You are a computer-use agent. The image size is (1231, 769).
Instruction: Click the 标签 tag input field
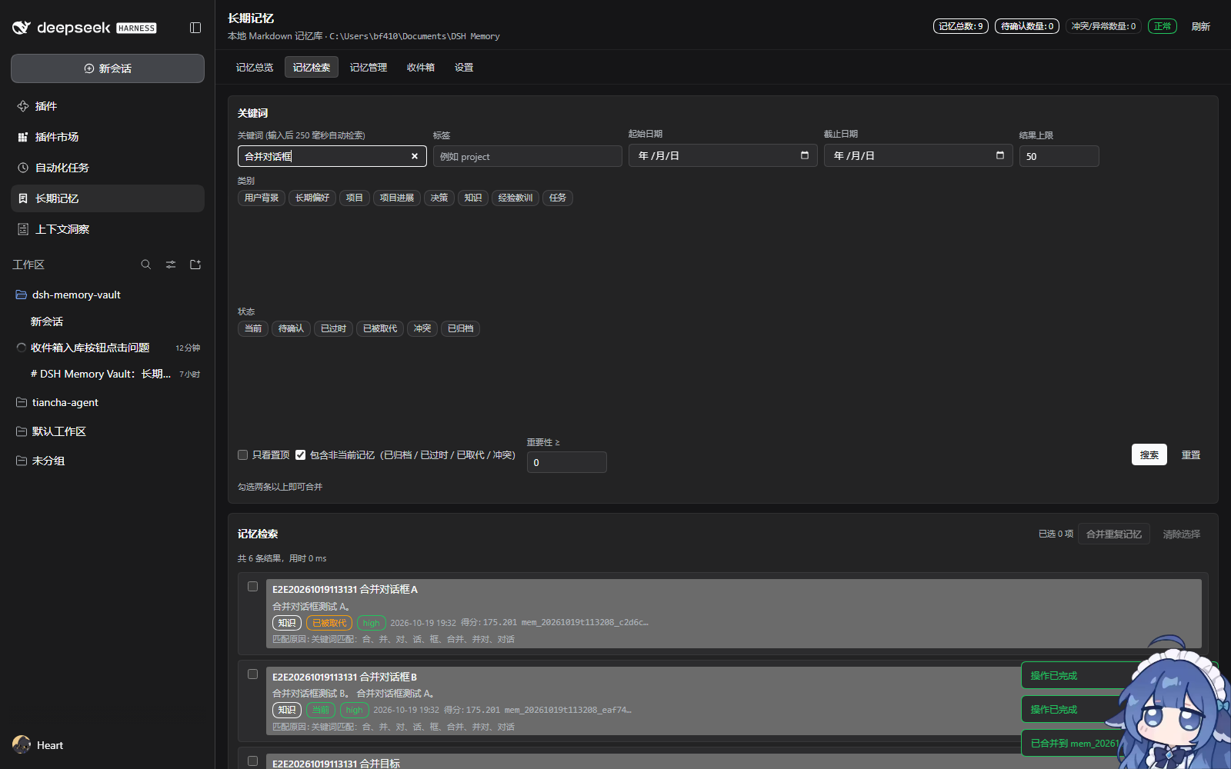pos(528,156)
